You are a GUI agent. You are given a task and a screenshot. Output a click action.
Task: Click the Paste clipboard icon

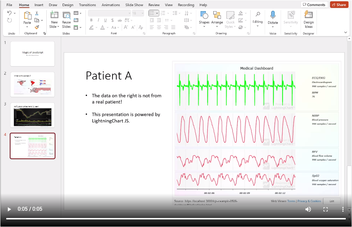click(x=28, y=15)
